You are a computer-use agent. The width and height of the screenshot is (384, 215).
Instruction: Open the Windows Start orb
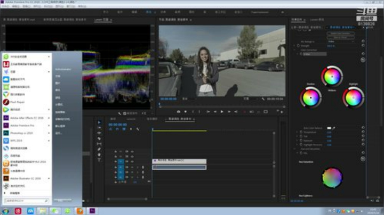click(x=5, y=211)
